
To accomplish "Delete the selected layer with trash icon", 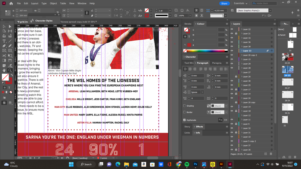I will (x=271, y=154).
